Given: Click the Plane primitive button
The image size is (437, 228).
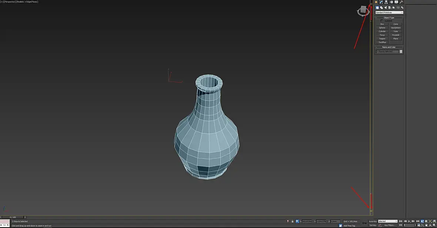Looking at the screenshot, I should point(396,39).
